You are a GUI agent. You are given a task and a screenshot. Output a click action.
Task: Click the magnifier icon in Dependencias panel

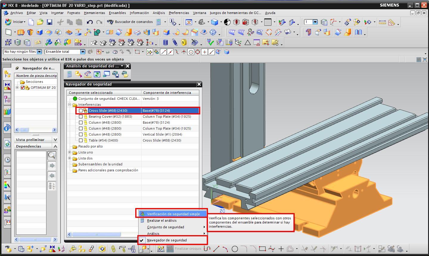click(52, 155)
